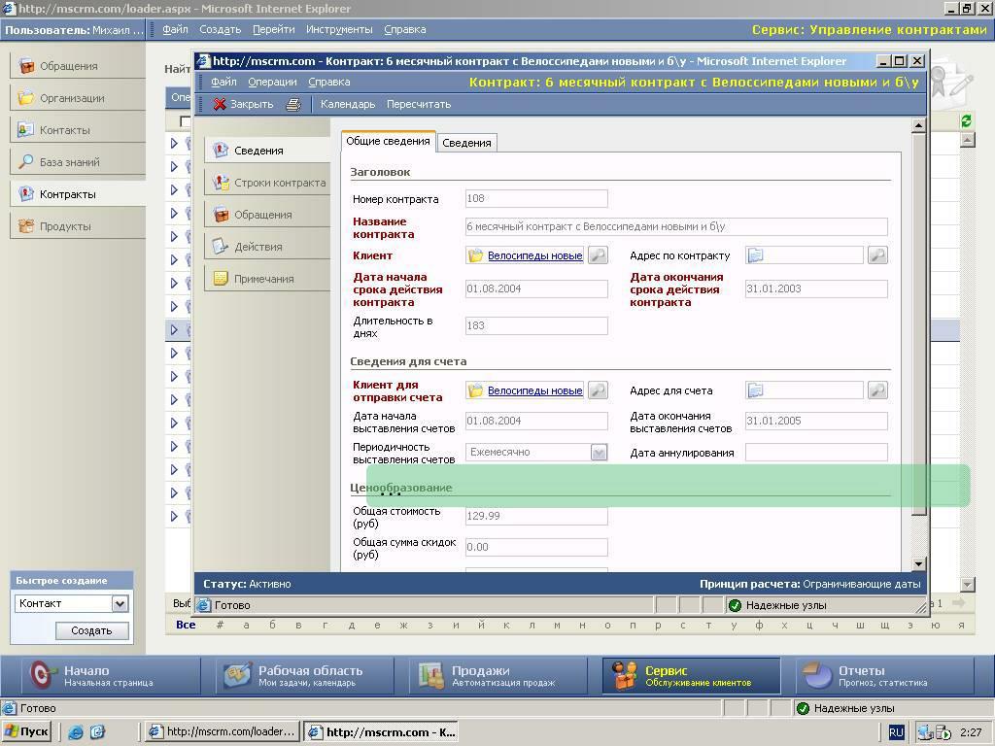Switch to the Сведения tab

click(x=466, y=144)
